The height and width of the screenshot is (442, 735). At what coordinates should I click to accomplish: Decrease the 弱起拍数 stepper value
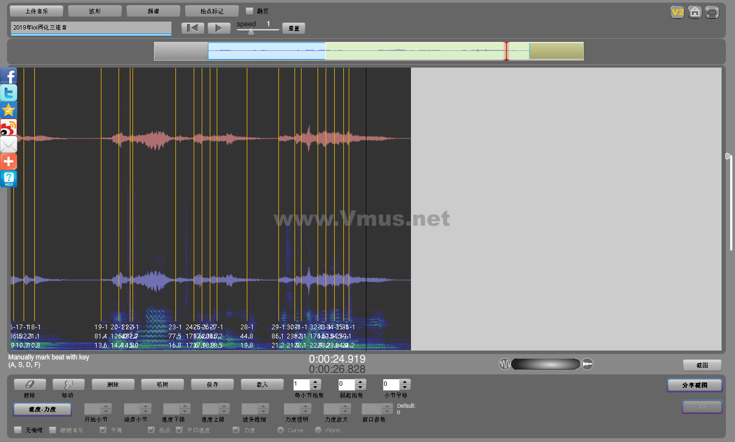(361, 387)
